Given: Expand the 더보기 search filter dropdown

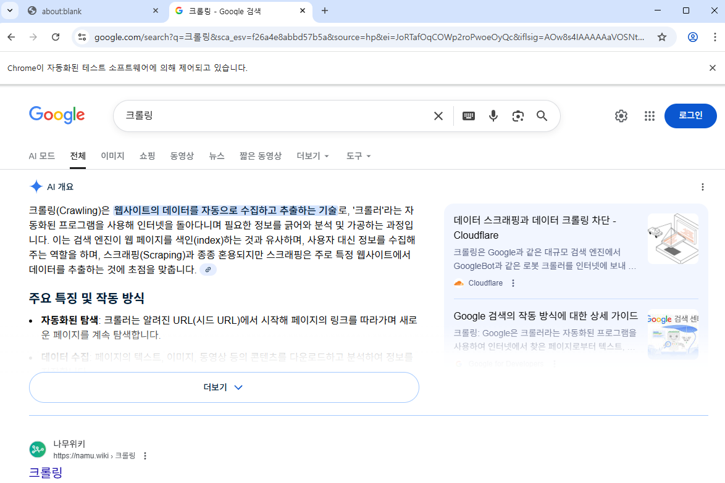Looking at the screenshot, I should 312,156.
